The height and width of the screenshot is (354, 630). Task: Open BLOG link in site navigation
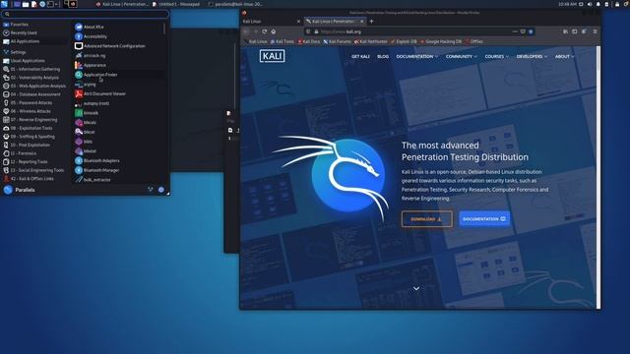[x=383, y=57]
